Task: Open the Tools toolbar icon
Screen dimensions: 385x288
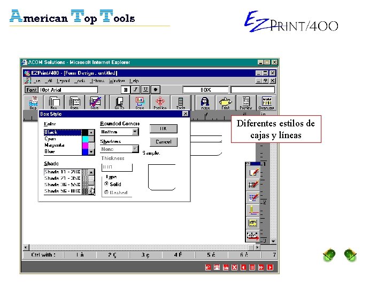Action: 181,102
